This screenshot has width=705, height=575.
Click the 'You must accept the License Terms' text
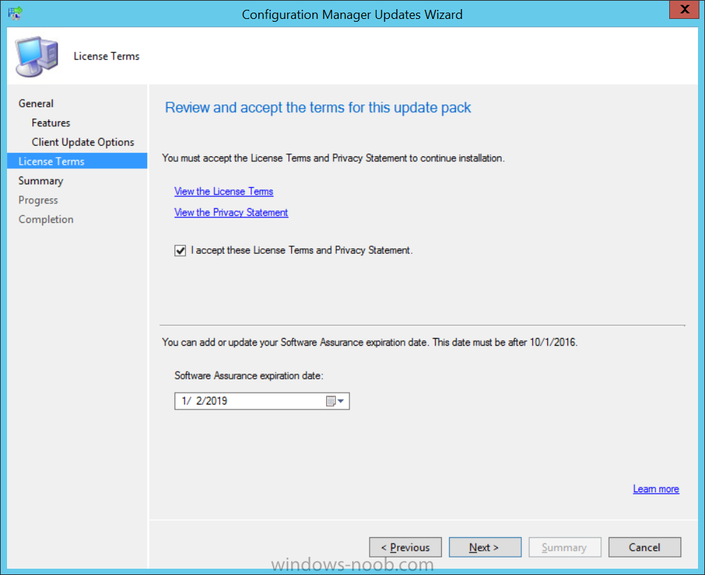[x=333, y=158]
